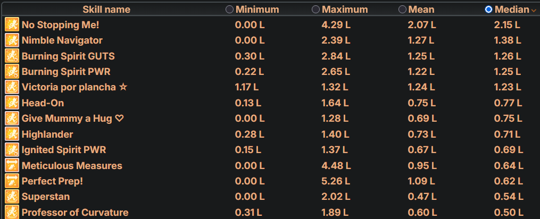The height and width of the screenshot is (219, 540).
Task: Select the Median radio button
Action: coord(488,9)
